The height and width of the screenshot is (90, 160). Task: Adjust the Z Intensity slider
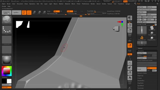click(77, 14)
